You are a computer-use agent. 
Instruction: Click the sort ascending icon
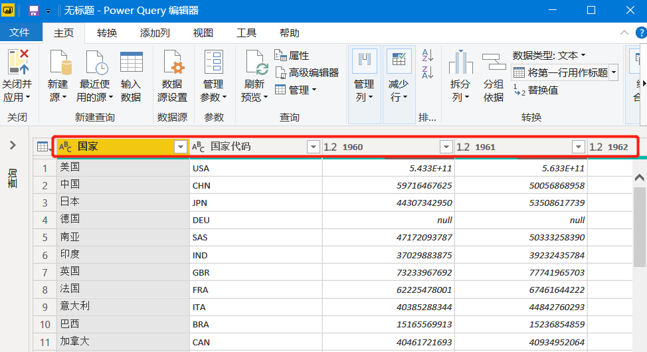[x=428, y=55]
